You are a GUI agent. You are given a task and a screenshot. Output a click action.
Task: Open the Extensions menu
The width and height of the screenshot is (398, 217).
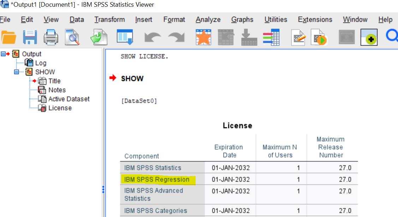point(315,19)
